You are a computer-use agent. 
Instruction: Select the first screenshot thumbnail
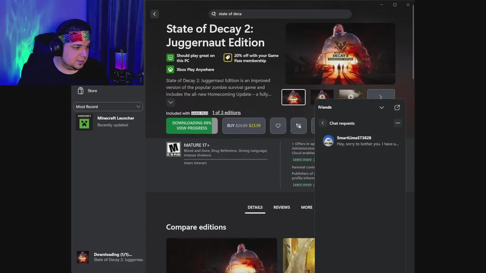point(293,97)
